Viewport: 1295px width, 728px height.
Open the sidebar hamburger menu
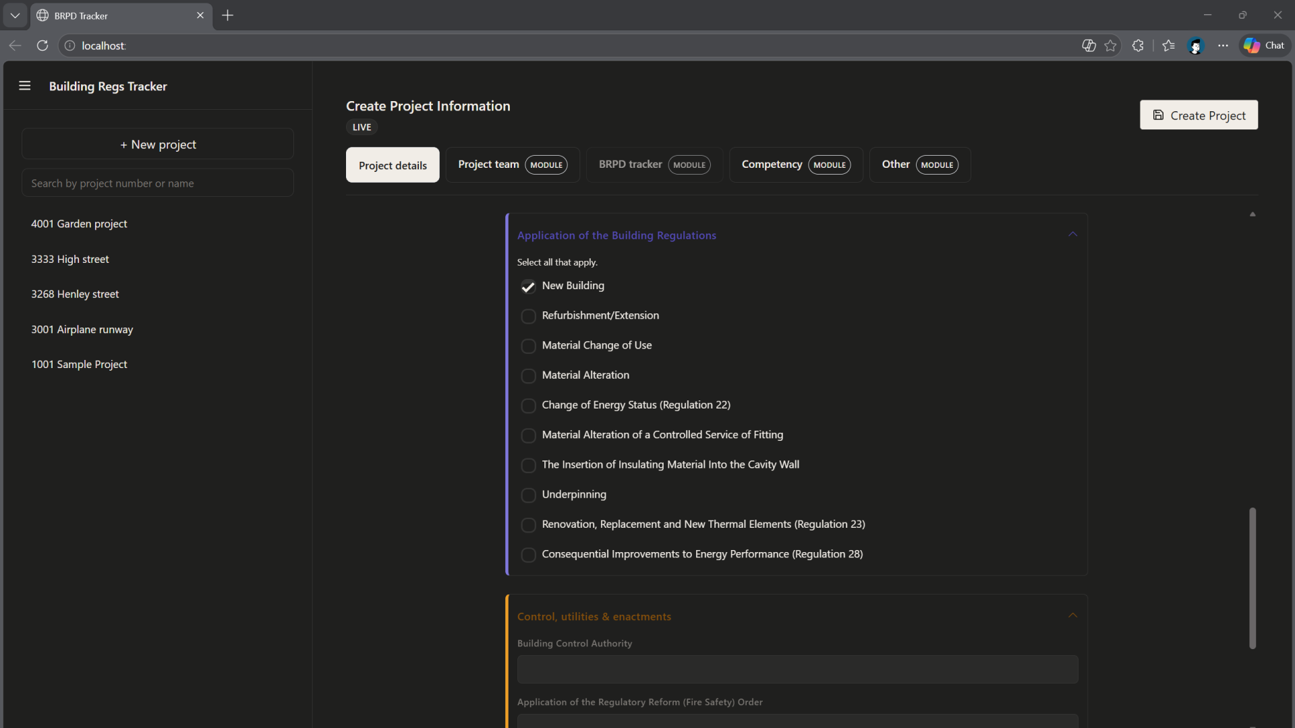[25, 86]
